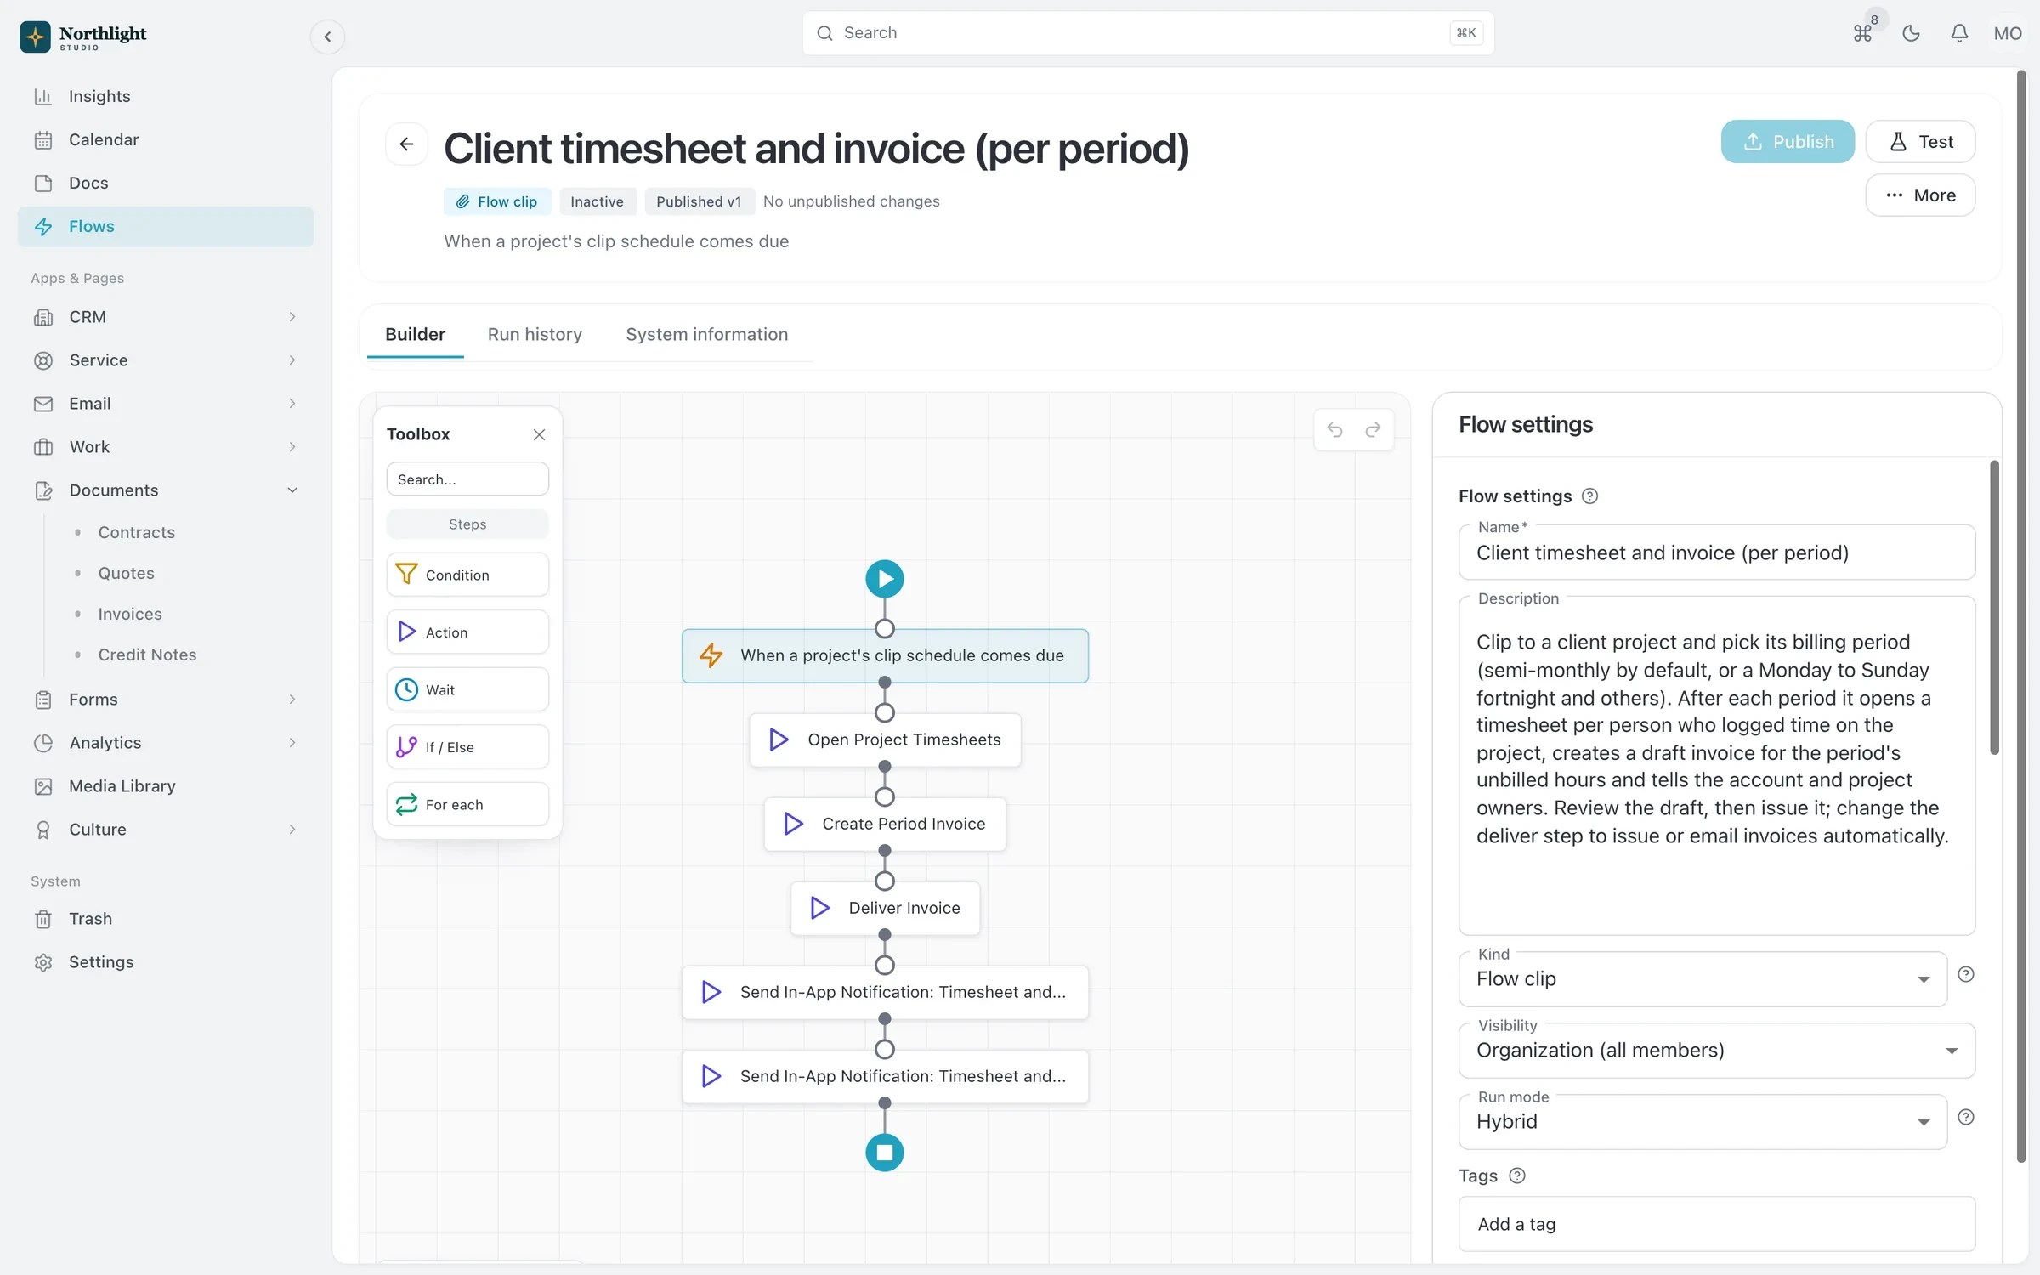Select the Wait step in Toolbox
Screen dimensions: 2040x1275
[x=467, y=689]
